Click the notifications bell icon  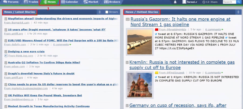[x=175, y=2]
